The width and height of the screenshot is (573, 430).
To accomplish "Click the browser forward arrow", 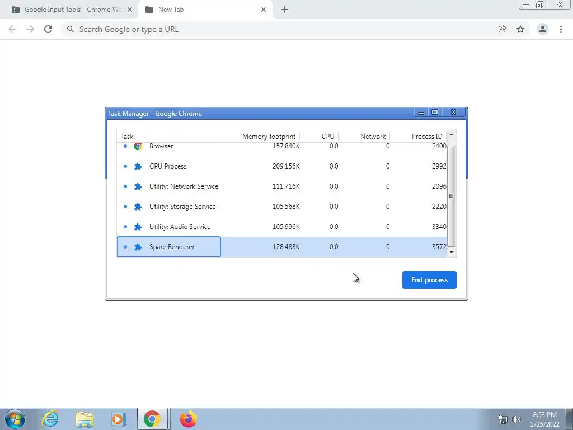I will [30, 29].
